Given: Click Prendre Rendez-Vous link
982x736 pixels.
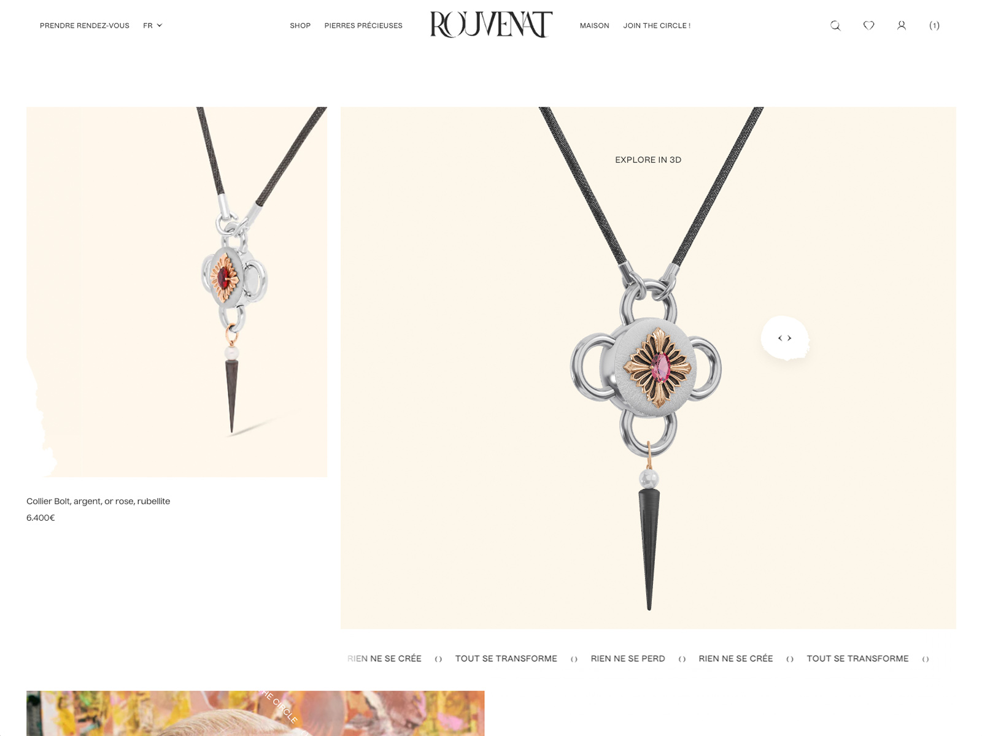Looking at the screenshot, I should [85, 25].
